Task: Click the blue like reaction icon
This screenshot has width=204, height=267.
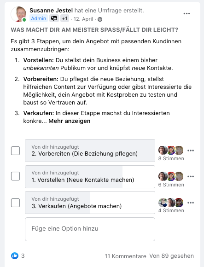Action: pos(15,255)
